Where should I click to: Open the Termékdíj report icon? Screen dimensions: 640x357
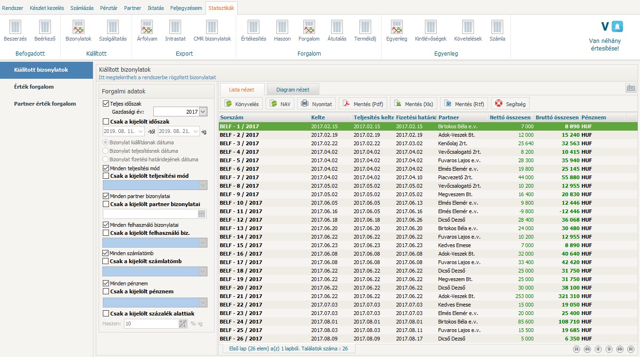pos(365,27)
